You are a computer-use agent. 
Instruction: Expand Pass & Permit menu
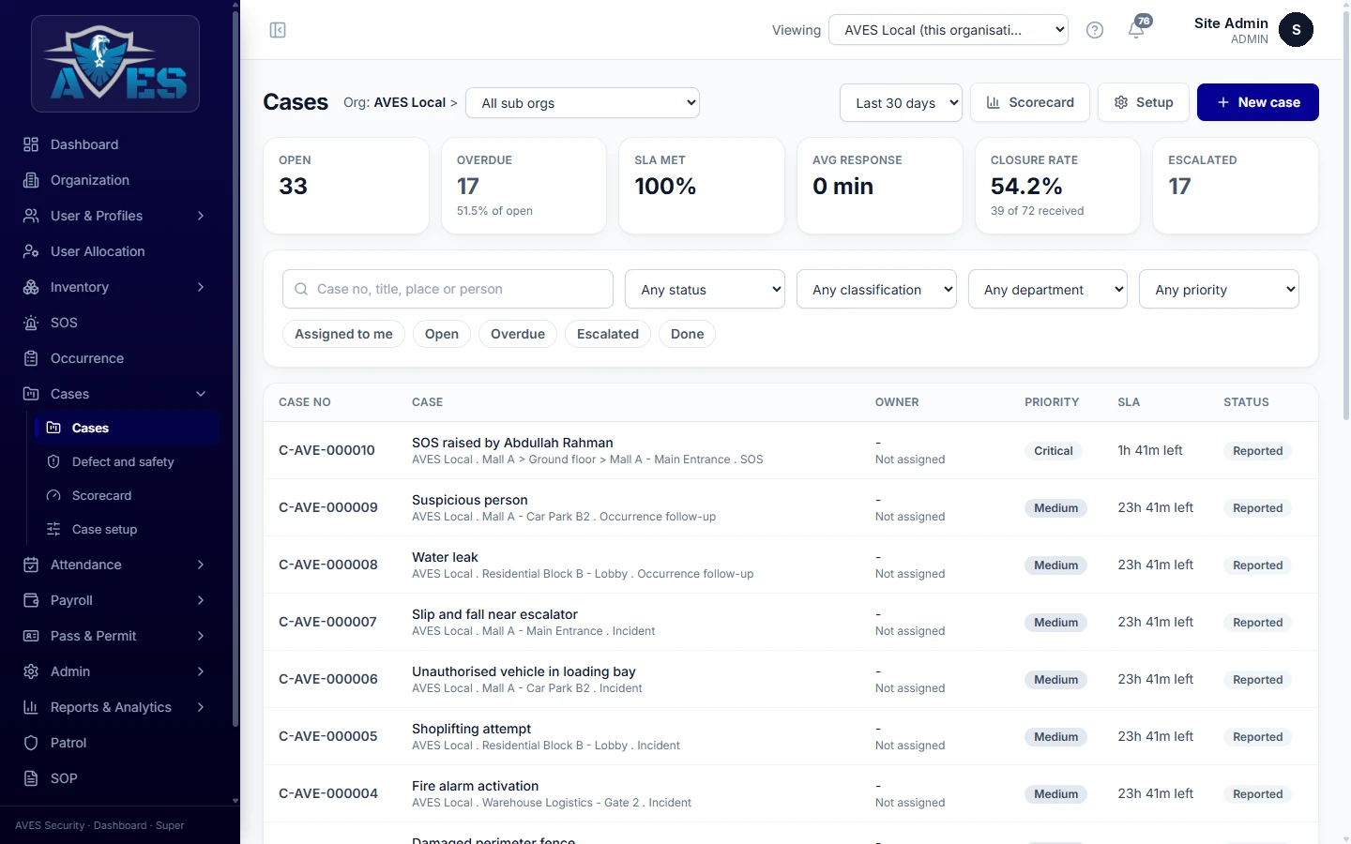(x=114, y=636)
